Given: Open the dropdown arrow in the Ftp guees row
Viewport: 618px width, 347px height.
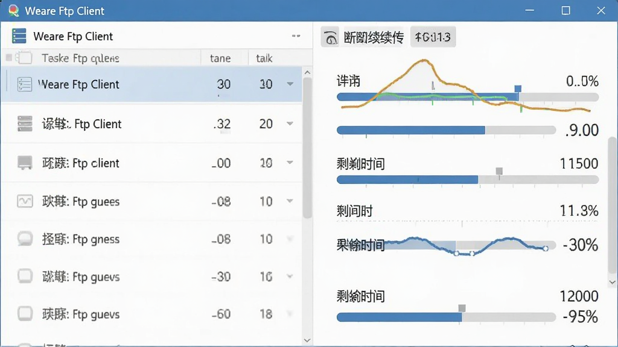Looking at the screenshot, I should click(x=290, y=201).
